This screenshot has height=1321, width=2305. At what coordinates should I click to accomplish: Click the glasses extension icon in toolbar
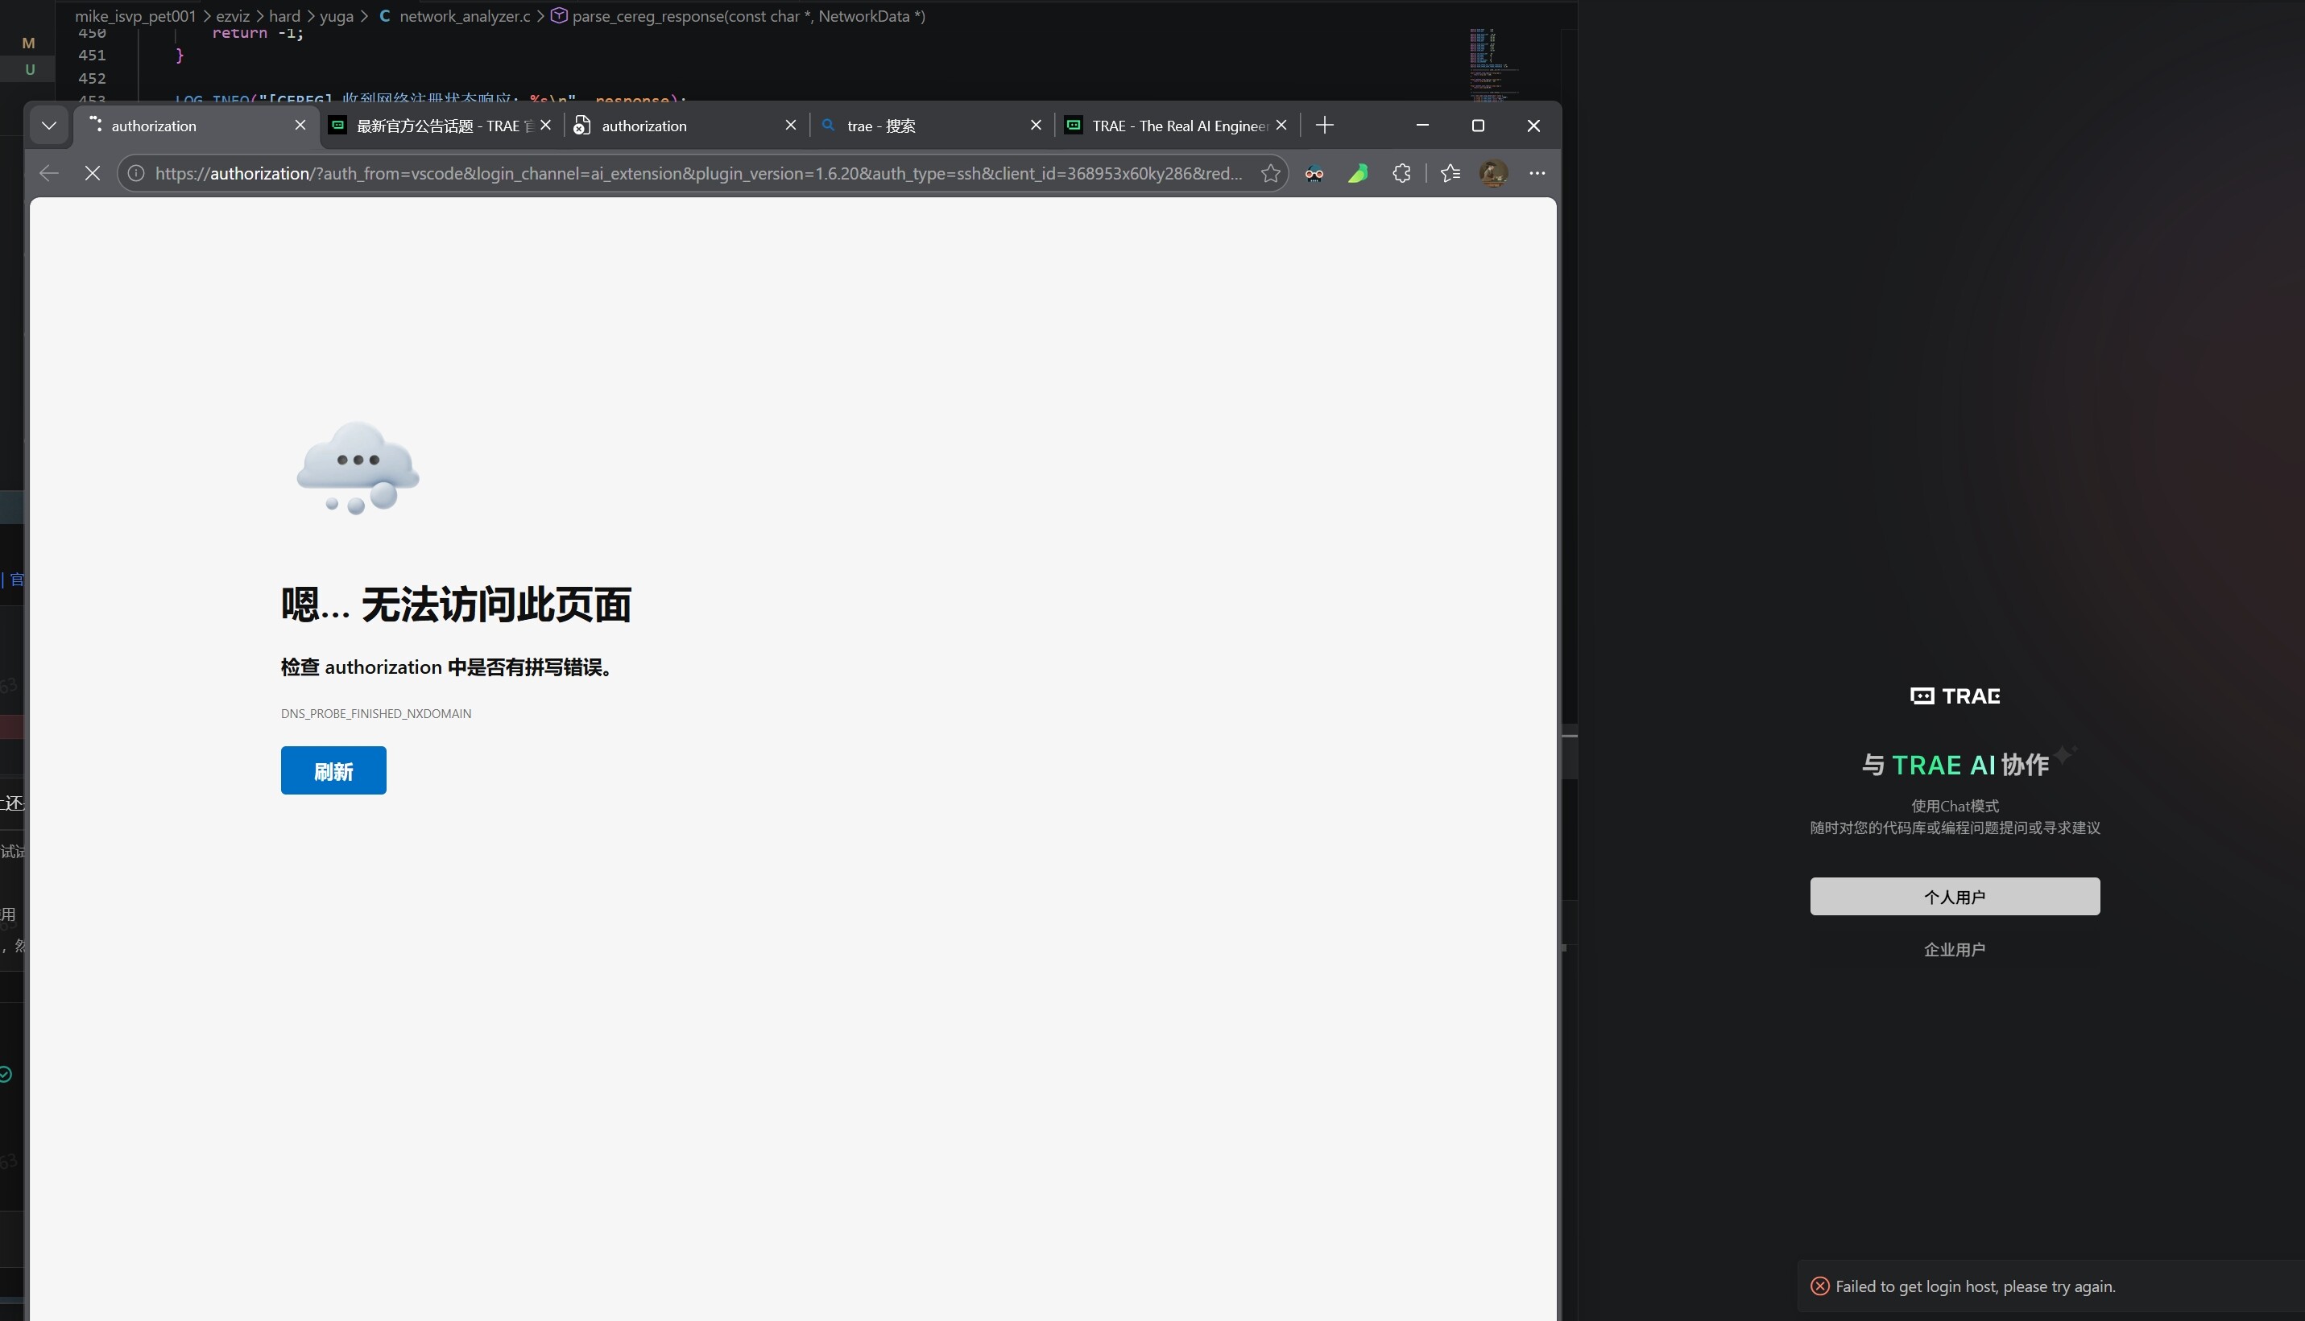point(1314,173)
